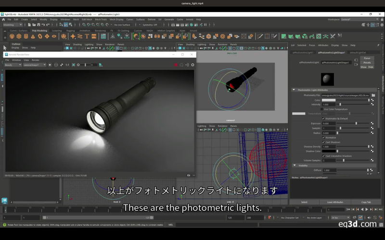Click the Load Attributes button
This screenshot has height=240, width=385.
click(335, 202)
